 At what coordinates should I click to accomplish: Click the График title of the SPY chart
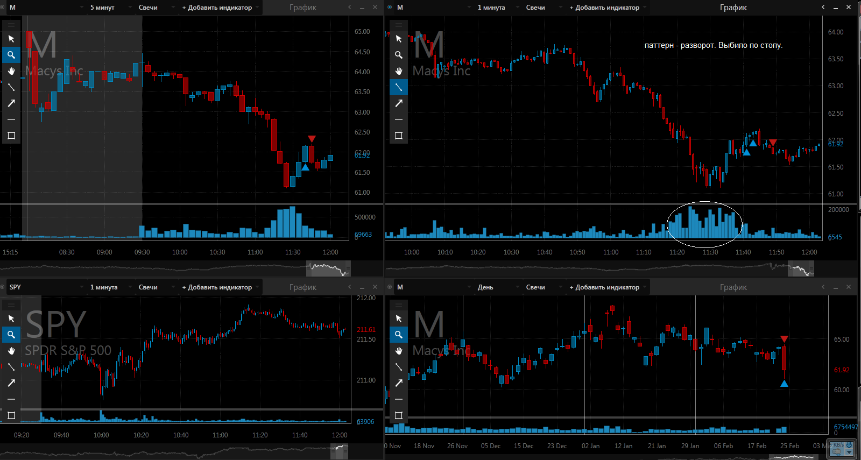[x=303, y=287]
